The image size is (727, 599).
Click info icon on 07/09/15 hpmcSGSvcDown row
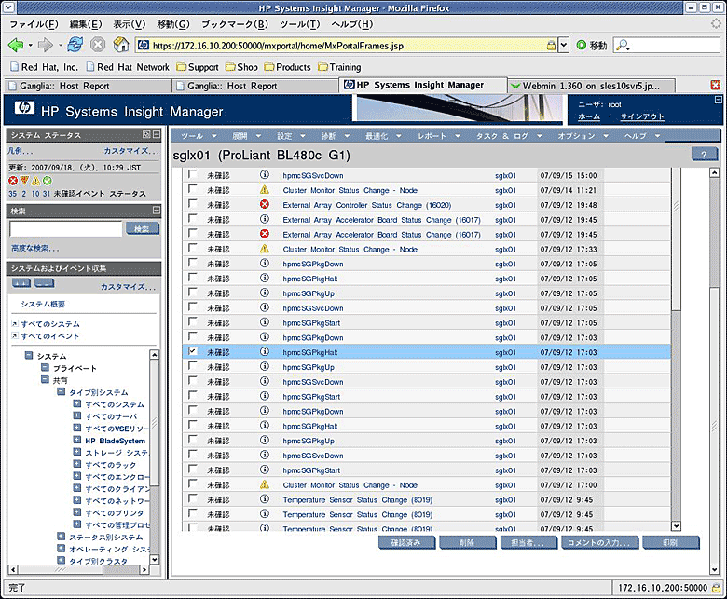[x=265, y=174]
